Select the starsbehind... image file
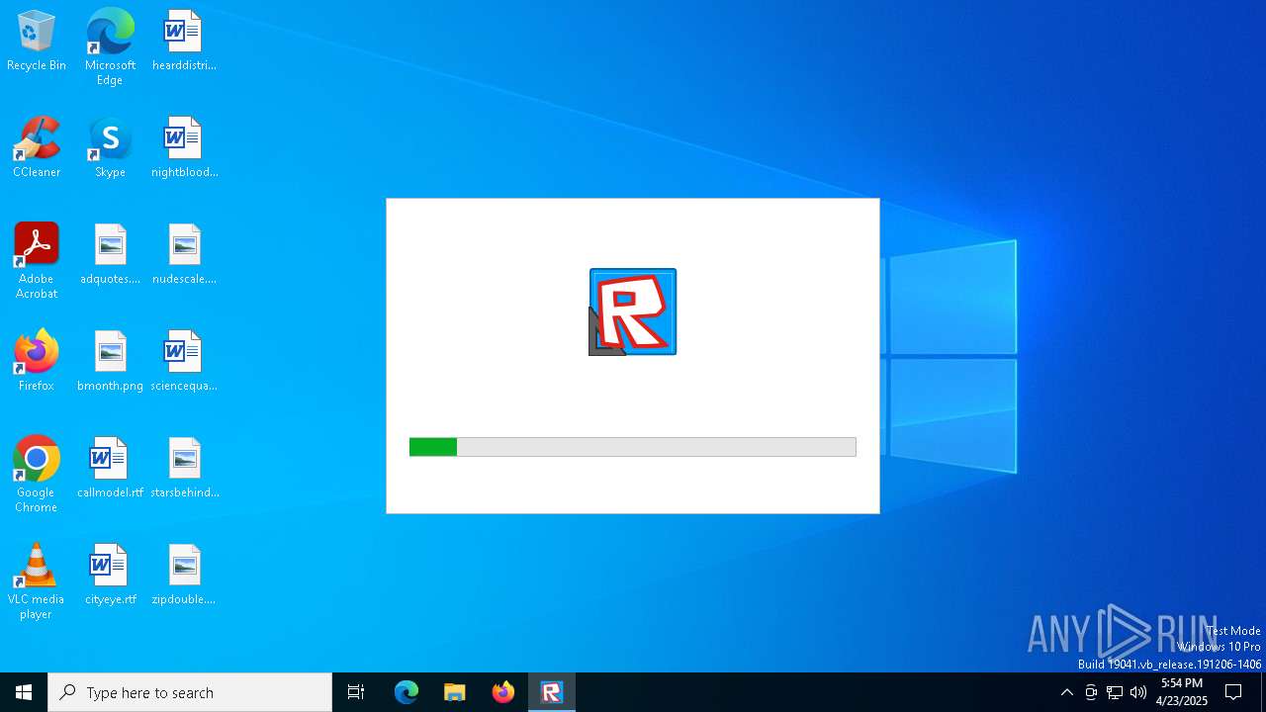The height and width of the screenshot is (712, 1266). (x=184, y=469)
